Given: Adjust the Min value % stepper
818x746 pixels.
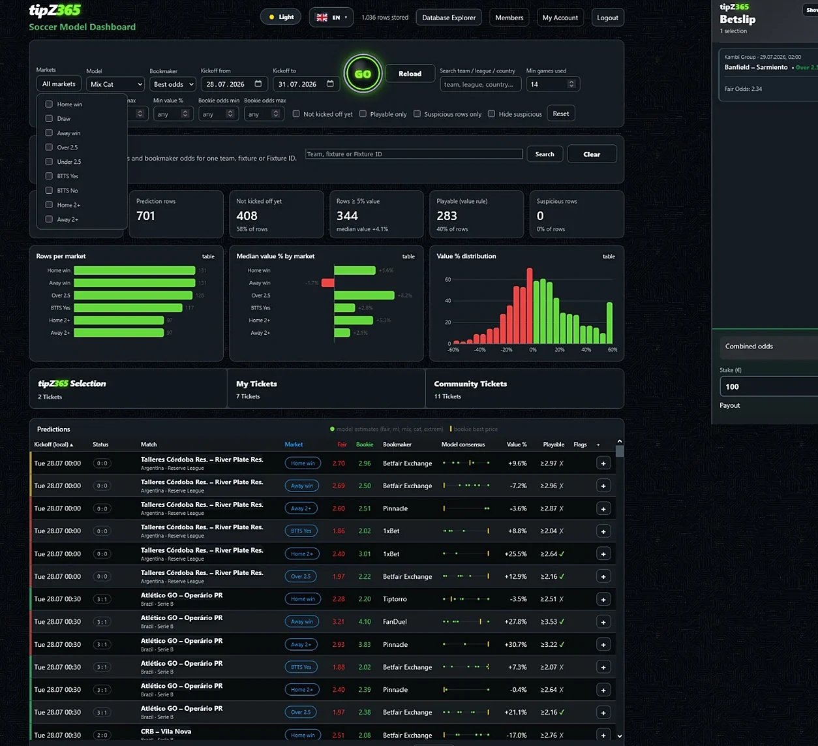Looking at the screenshot, I should [x=185, y=114].
